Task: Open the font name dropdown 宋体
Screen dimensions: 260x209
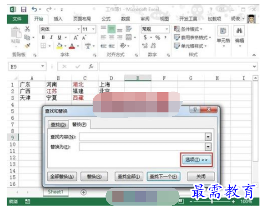Action: pyautogui.click(x=79, y=29)
